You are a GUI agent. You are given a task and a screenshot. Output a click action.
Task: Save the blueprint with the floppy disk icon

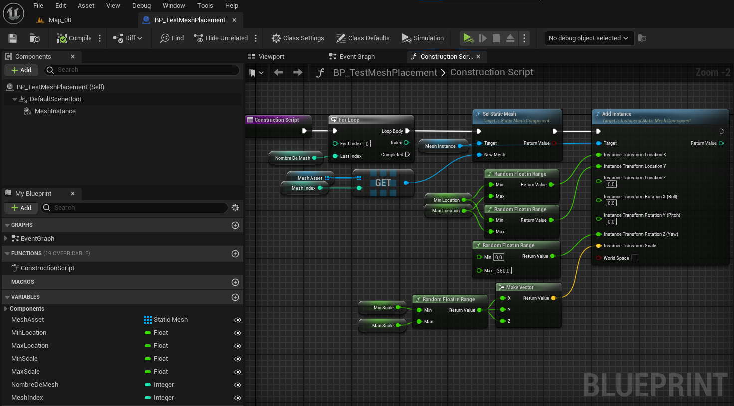13,38
